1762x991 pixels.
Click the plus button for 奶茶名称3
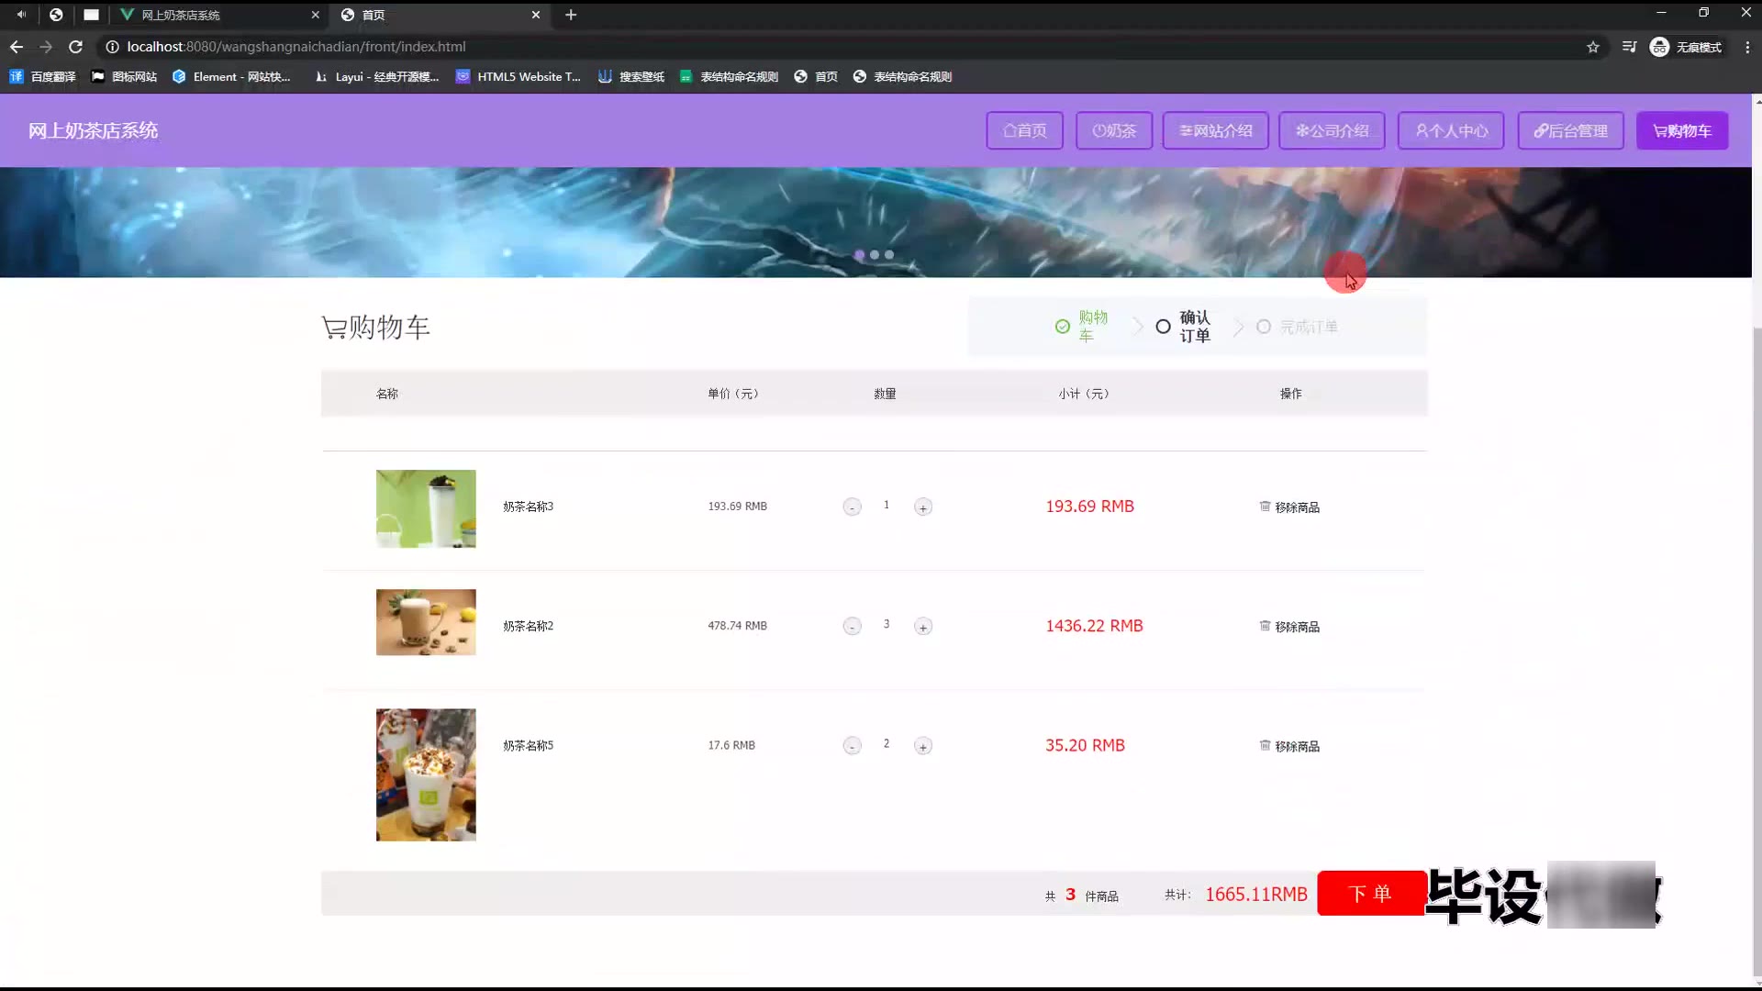tap(922, 507)
